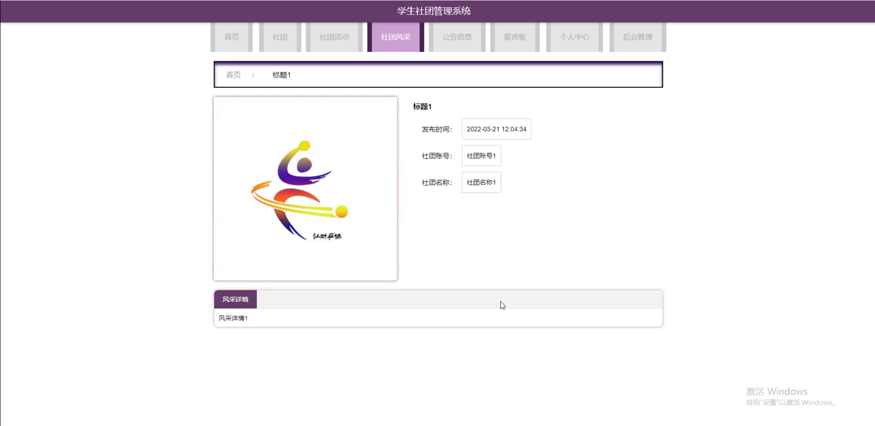Click the club logo image thumbnail
This screenshot has width=875, height=426.
click(306, 188)
